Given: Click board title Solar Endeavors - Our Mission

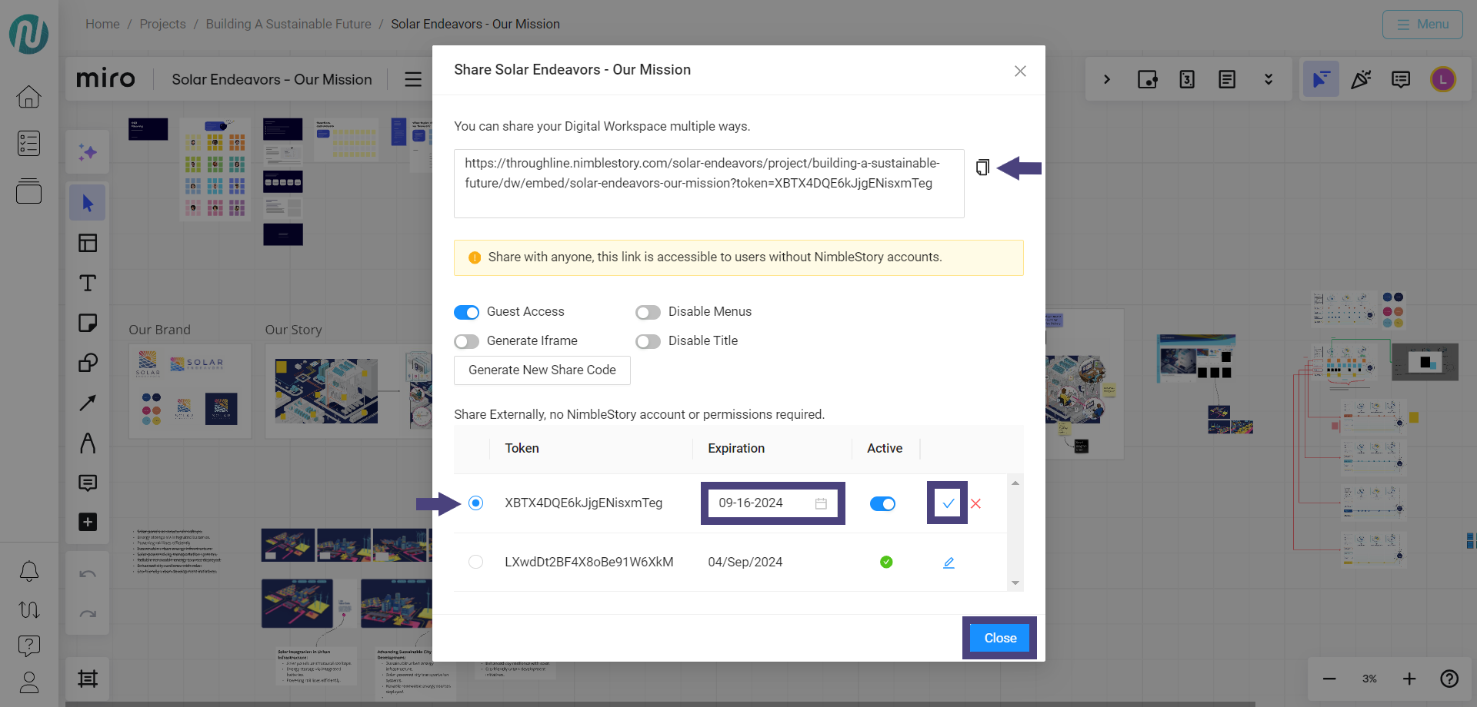Looking at the screenshot, I should click(272, 79).
